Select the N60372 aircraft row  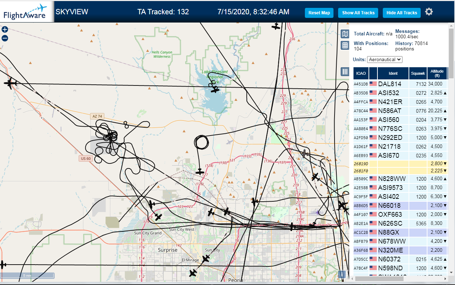coord(401,259)
